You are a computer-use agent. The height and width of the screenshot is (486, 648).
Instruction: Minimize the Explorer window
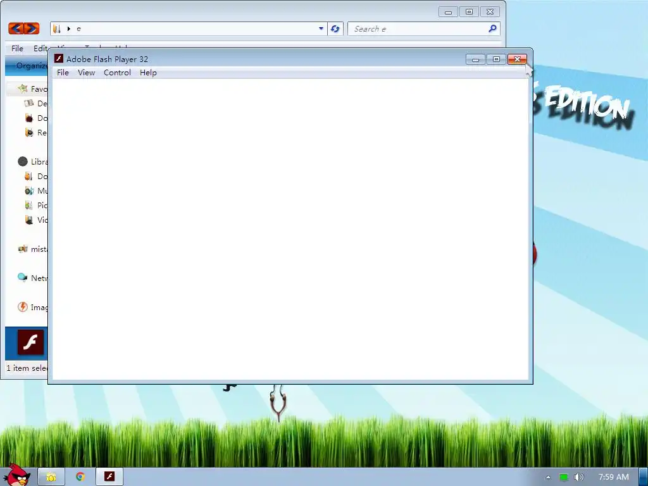coord(449,12)
